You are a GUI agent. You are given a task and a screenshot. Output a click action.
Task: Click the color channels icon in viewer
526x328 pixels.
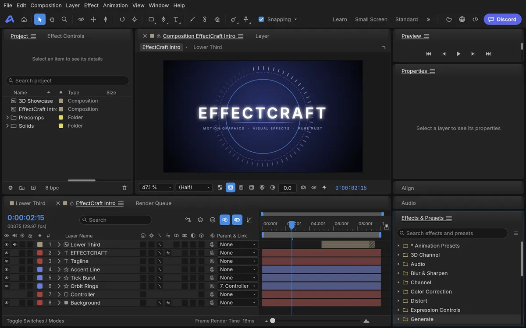pyautogui.click(x=262, y=188)
